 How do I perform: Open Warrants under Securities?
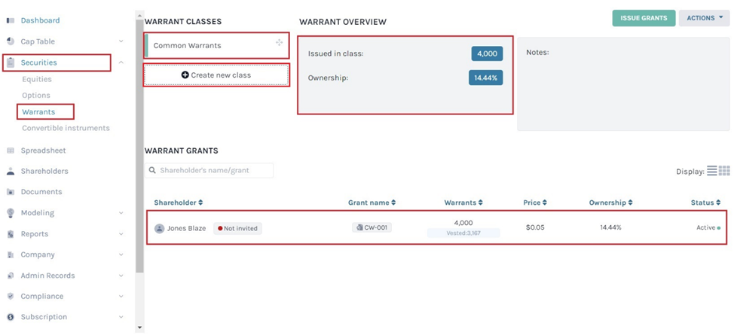38,112
